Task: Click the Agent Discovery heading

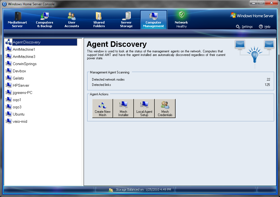Action: click(117, 44)
